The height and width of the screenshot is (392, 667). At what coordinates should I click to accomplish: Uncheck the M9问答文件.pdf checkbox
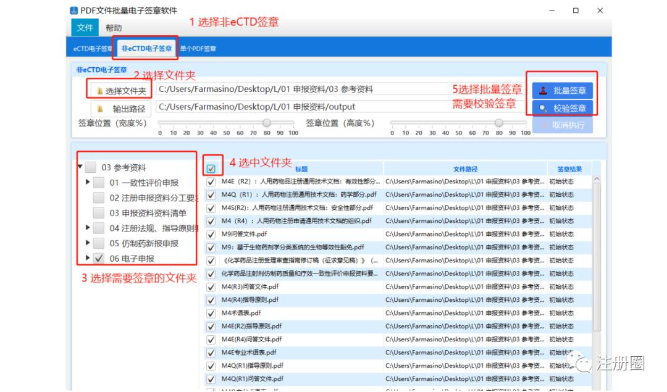click(211, 233)
